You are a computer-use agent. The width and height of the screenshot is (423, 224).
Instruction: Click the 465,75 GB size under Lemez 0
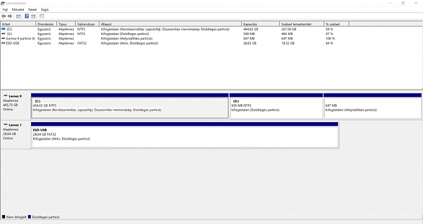[10, 105]
